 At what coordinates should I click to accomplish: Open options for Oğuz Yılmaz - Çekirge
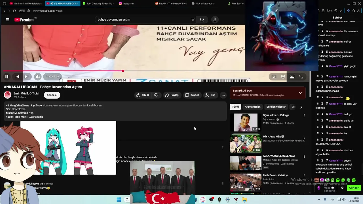304,116
